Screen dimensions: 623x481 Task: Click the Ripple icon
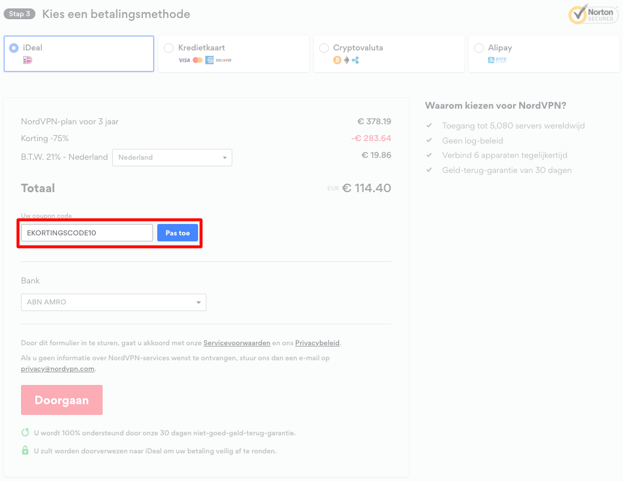355,60
